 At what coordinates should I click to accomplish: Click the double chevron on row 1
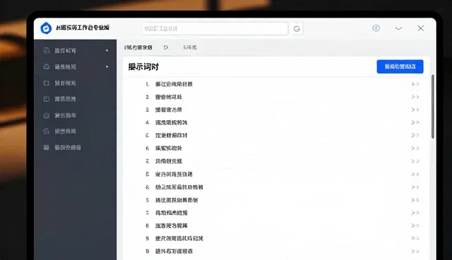pyautogui.click(x=415, y=84)
